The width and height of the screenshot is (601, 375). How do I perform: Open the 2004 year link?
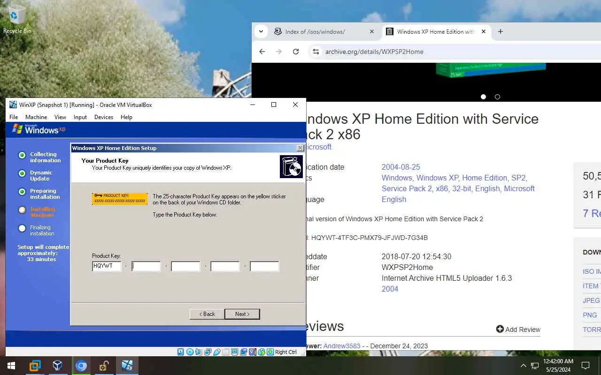click(390, 289)
